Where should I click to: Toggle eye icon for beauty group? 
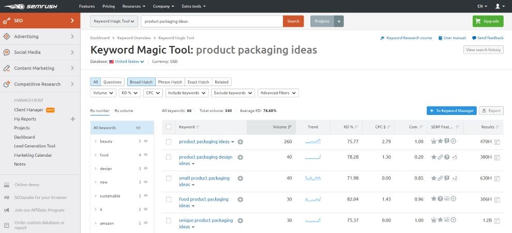pos(146,141)
